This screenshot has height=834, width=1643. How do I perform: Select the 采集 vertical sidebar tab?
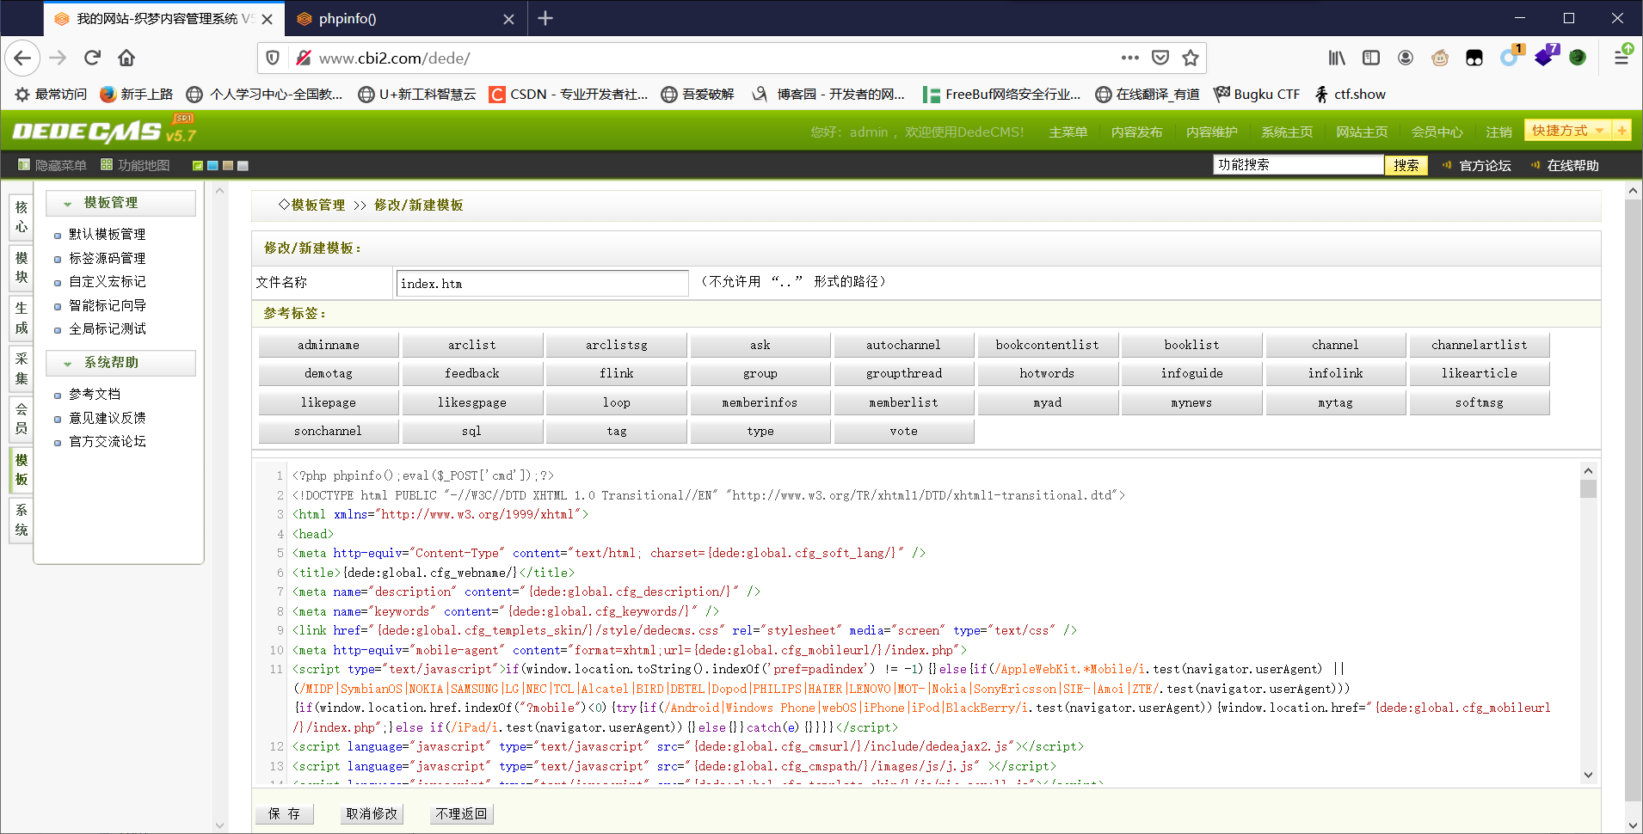click(x=22, y=368)
